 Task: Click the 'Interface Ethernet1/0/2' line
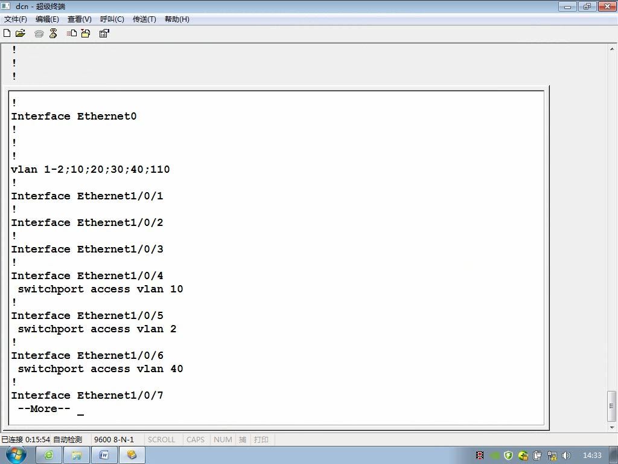(87, 222)
